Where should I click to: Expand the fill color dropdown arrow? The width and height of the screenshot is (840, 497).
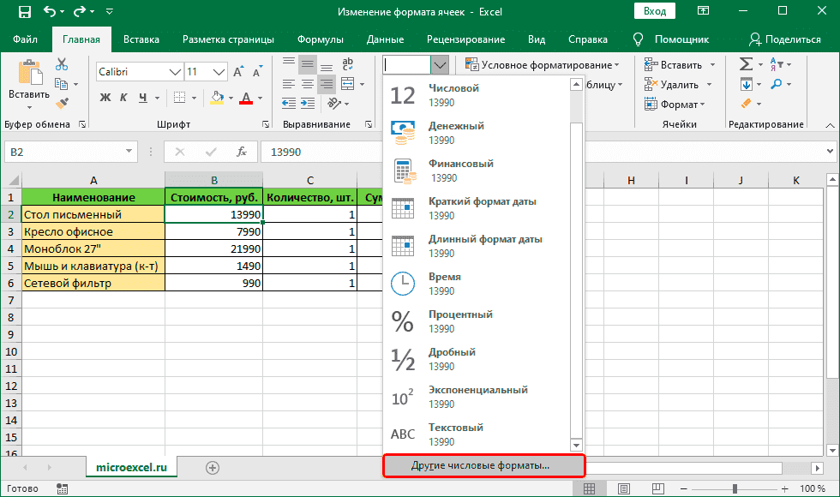click(x=231, y=97)
